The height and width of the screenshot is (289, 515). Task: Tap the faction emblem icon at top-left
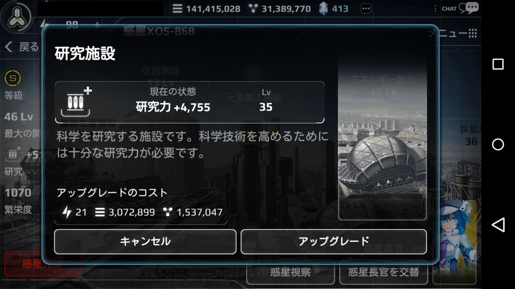point(17,17)
